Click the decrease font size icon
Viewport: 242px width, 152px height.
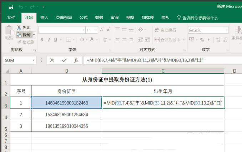[108, 30]
